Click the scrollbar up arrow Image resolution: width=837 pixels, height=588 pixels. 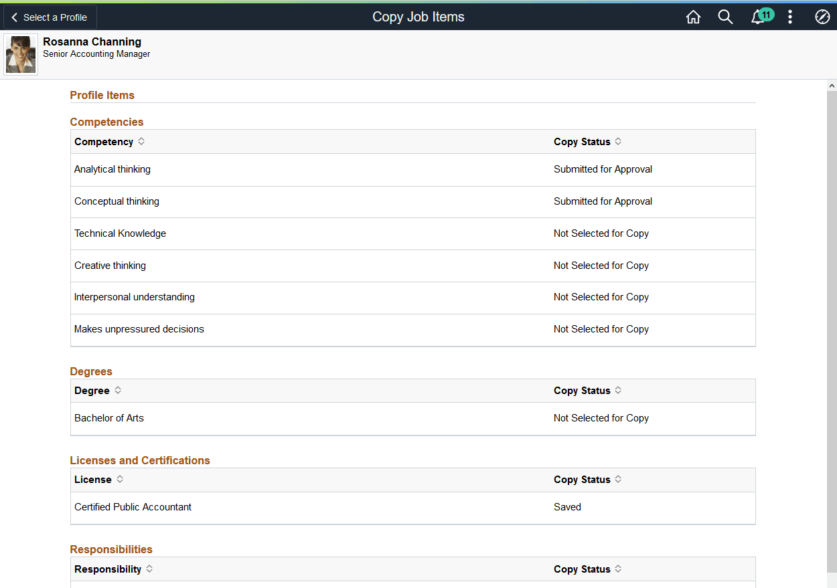coord(830,85)
